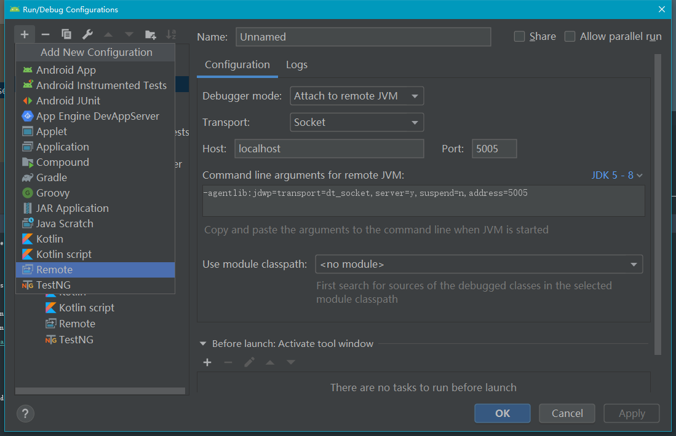Toggle Allow parallel run checkbox
This screenshot has width=676, height=436.
[x=570, y=37]
